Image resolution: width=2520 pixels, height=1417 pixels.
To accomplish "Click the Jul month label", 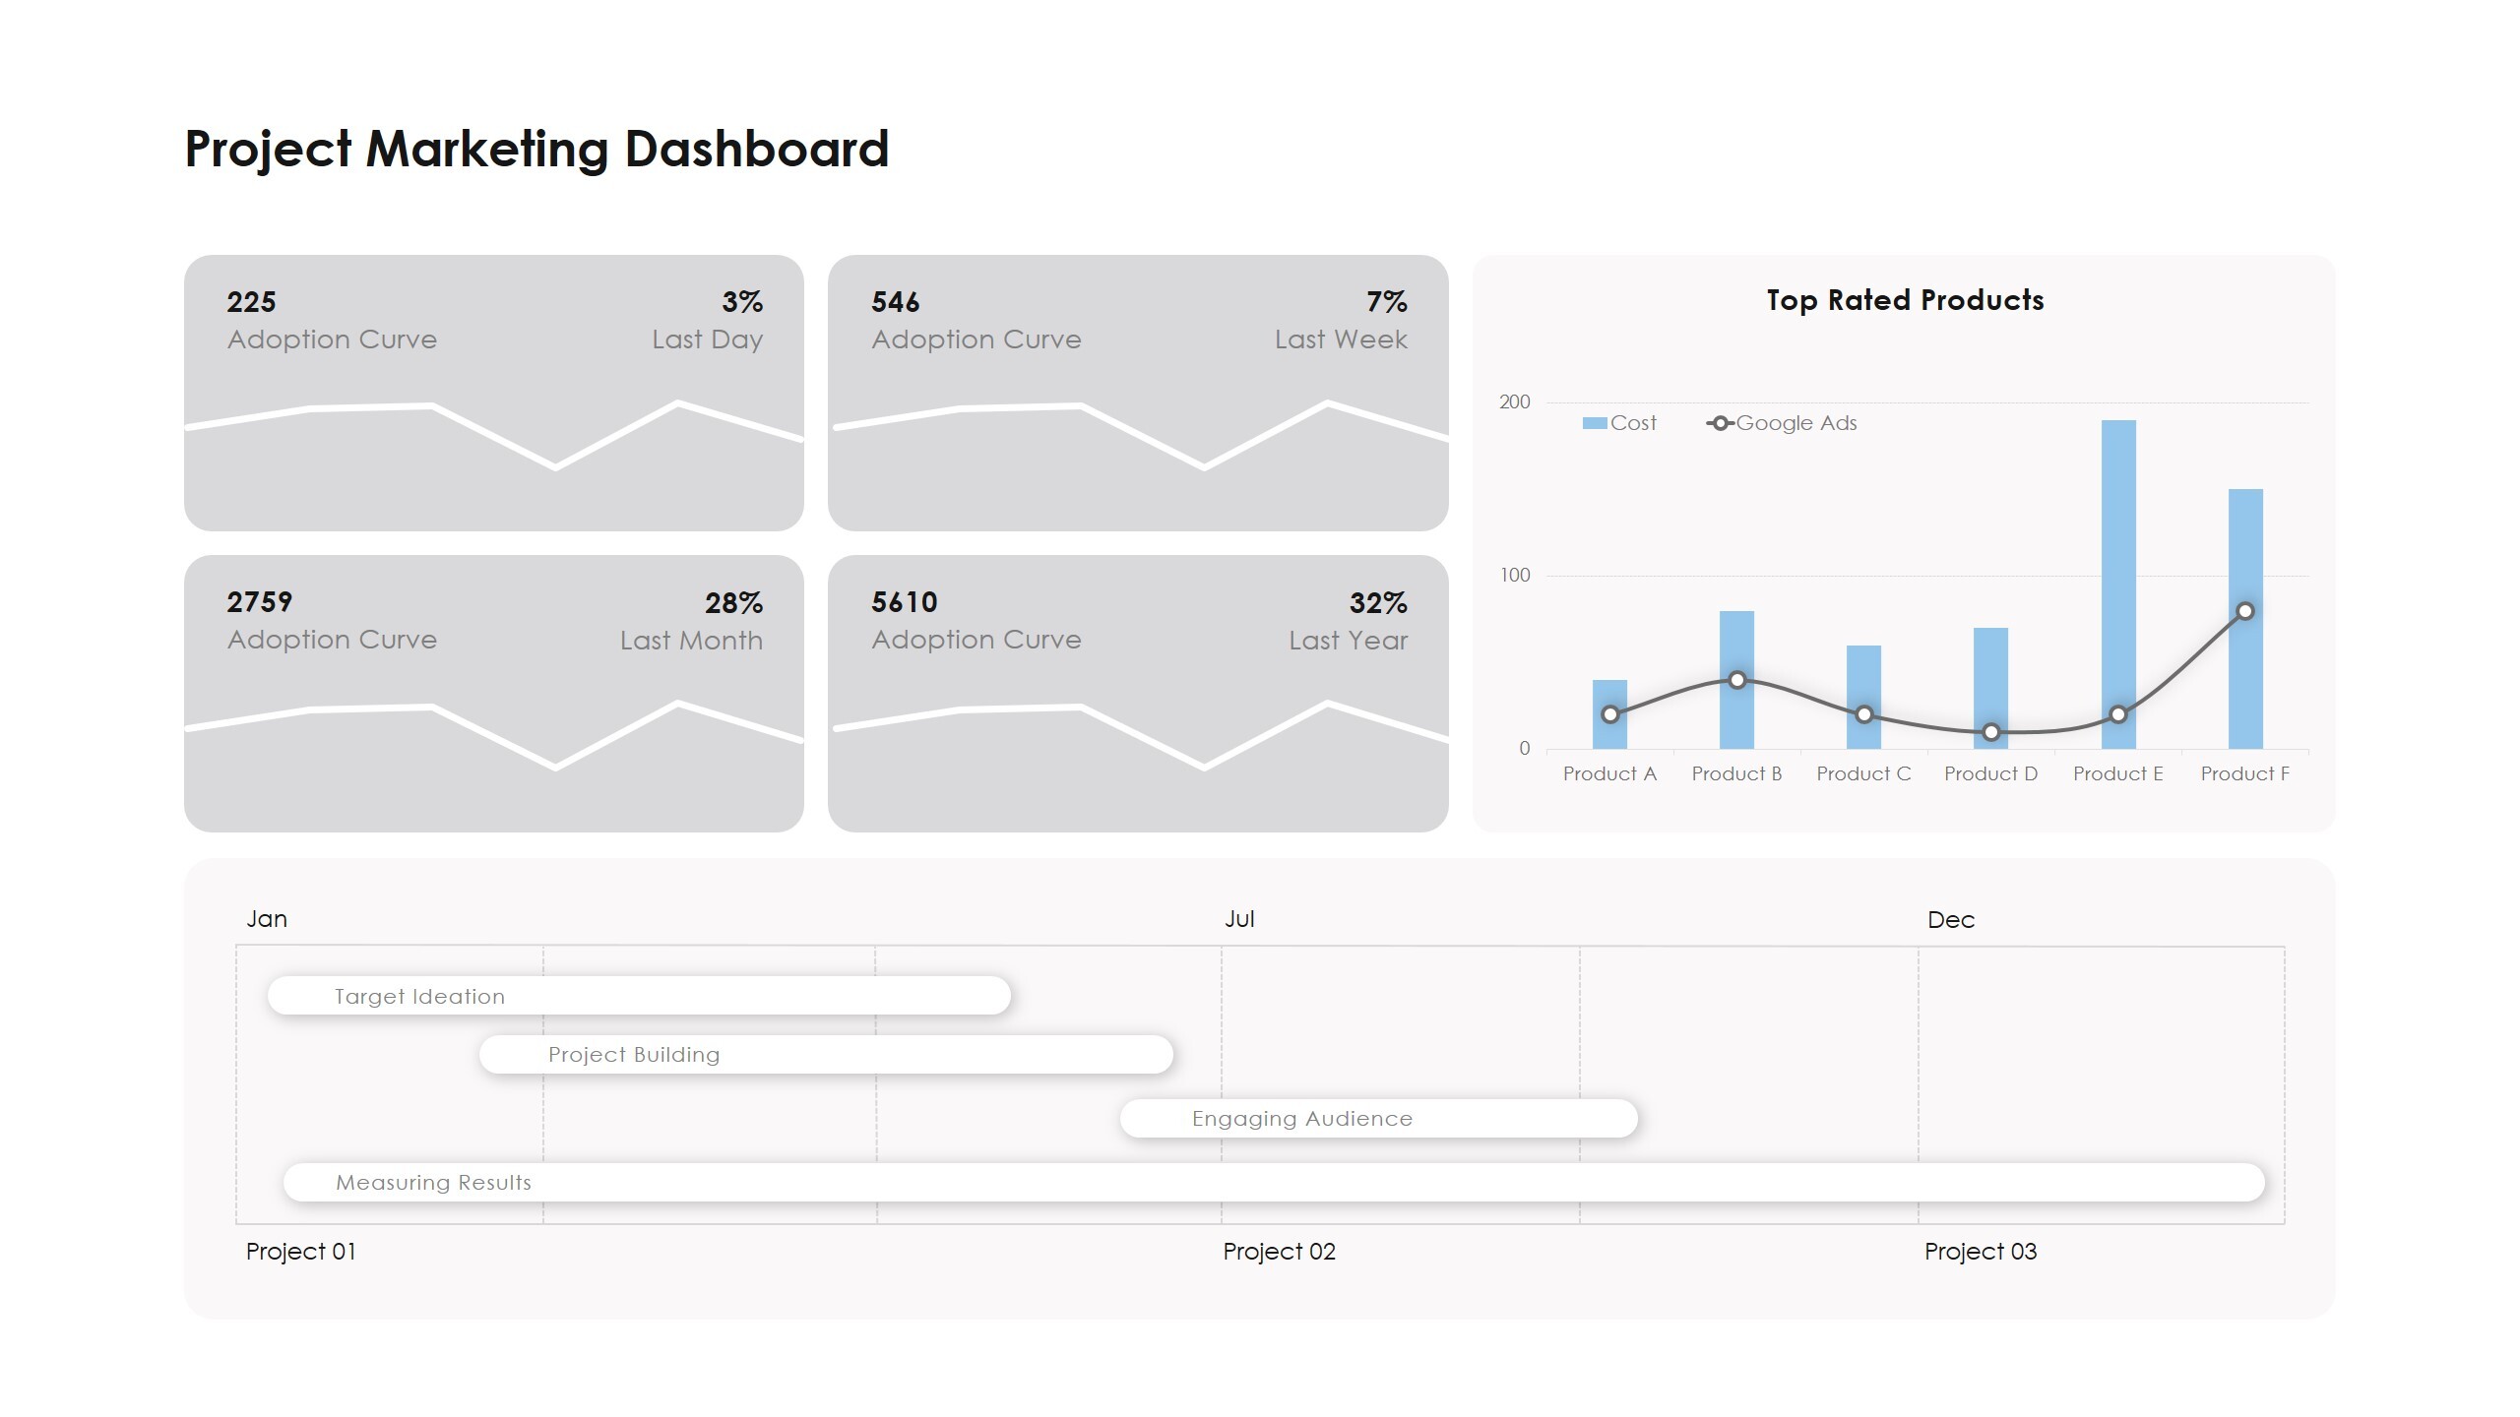I will click(1239, 919).
